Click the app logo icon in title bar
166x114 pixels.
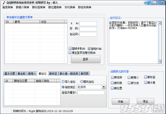tap(4, 3)
